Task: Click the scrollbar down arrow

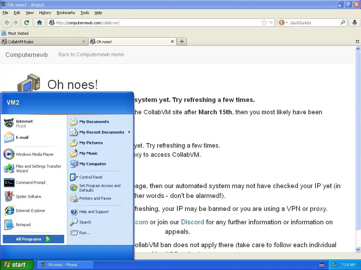Action: [x=358, y=250]
